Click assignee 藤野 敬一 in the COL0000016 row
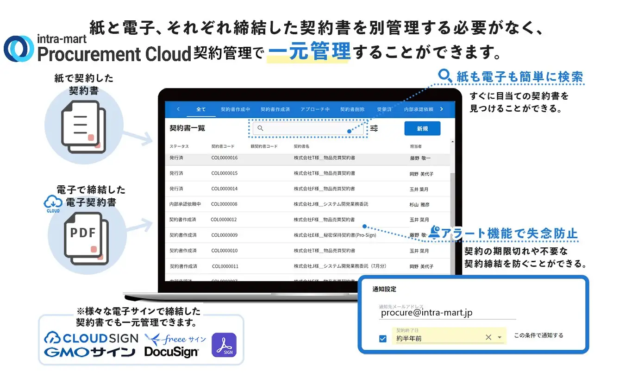Screen dimensions: 619x379 pos(419,158)
